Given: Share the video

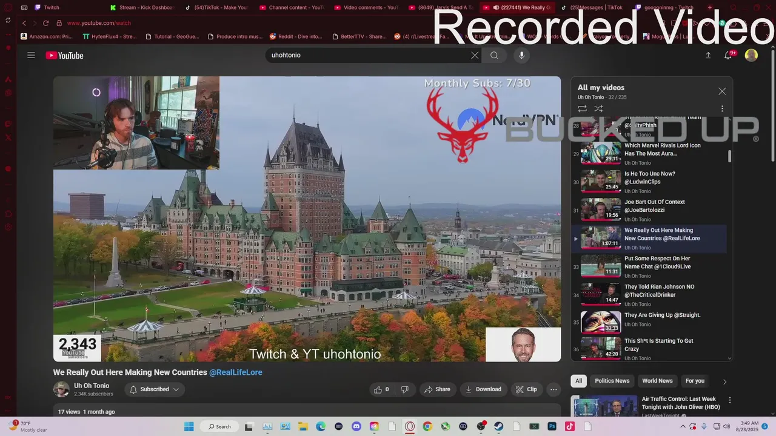Looking at the screenshot, I should pos(437,389).
